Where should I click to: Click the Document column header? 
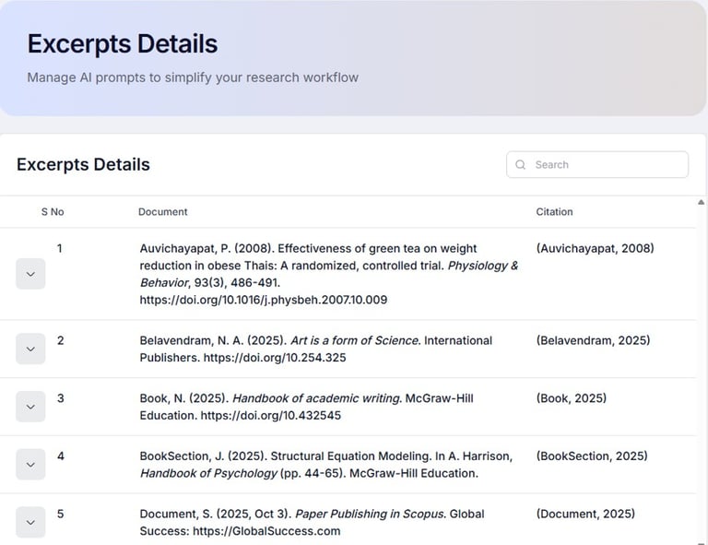[x=163, y=212]
